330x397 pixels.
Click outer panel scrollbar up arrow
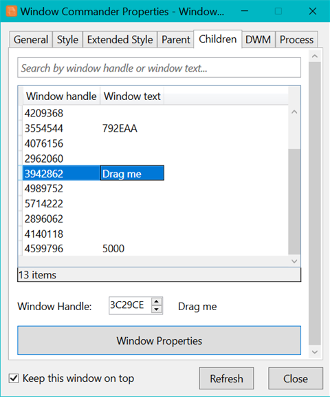pos(315,57)
